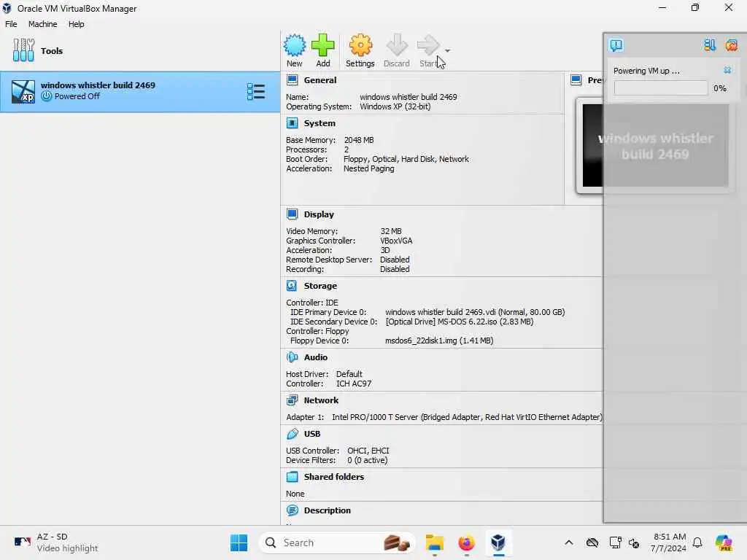Click the Description section speech icon
The height and width of the screenshot is (560, 747).
coord(292,510)
